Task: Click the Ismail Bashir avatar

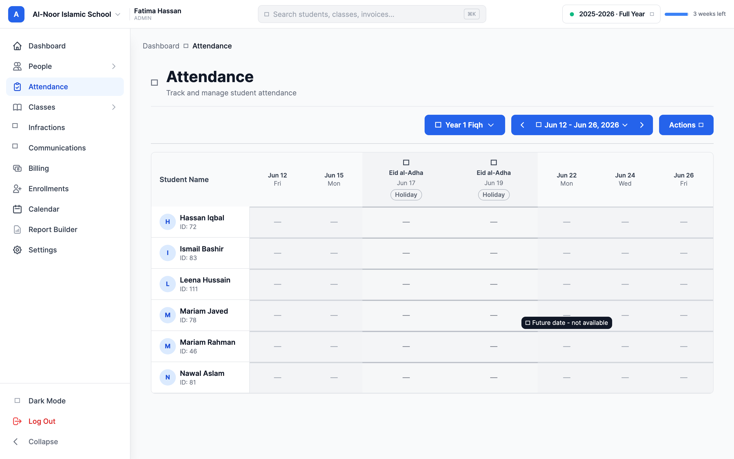Action: click(167, 253)
